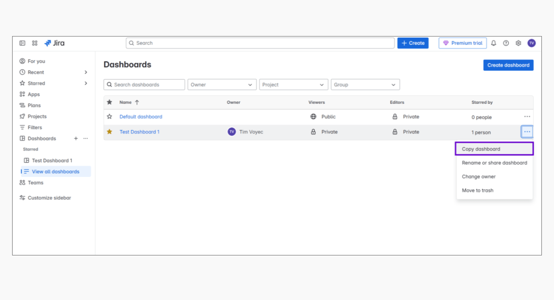The height and width of the screenshot is (300, 554).
Task: Open the Owner filter dropdown
Action: tap(221, 85)
